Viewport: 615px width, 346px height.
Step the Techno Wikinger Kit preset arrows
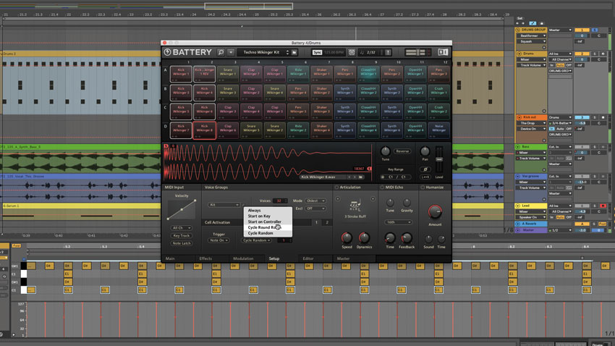[x=287, y=52]
